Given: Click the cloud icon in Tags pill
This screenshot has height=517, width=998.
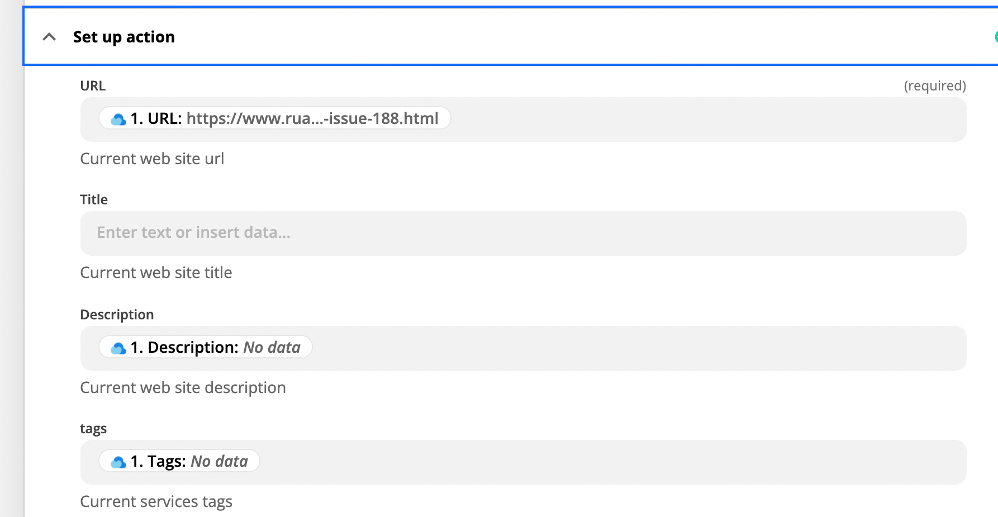Looking at the screenshot, I should coord(118,462).
